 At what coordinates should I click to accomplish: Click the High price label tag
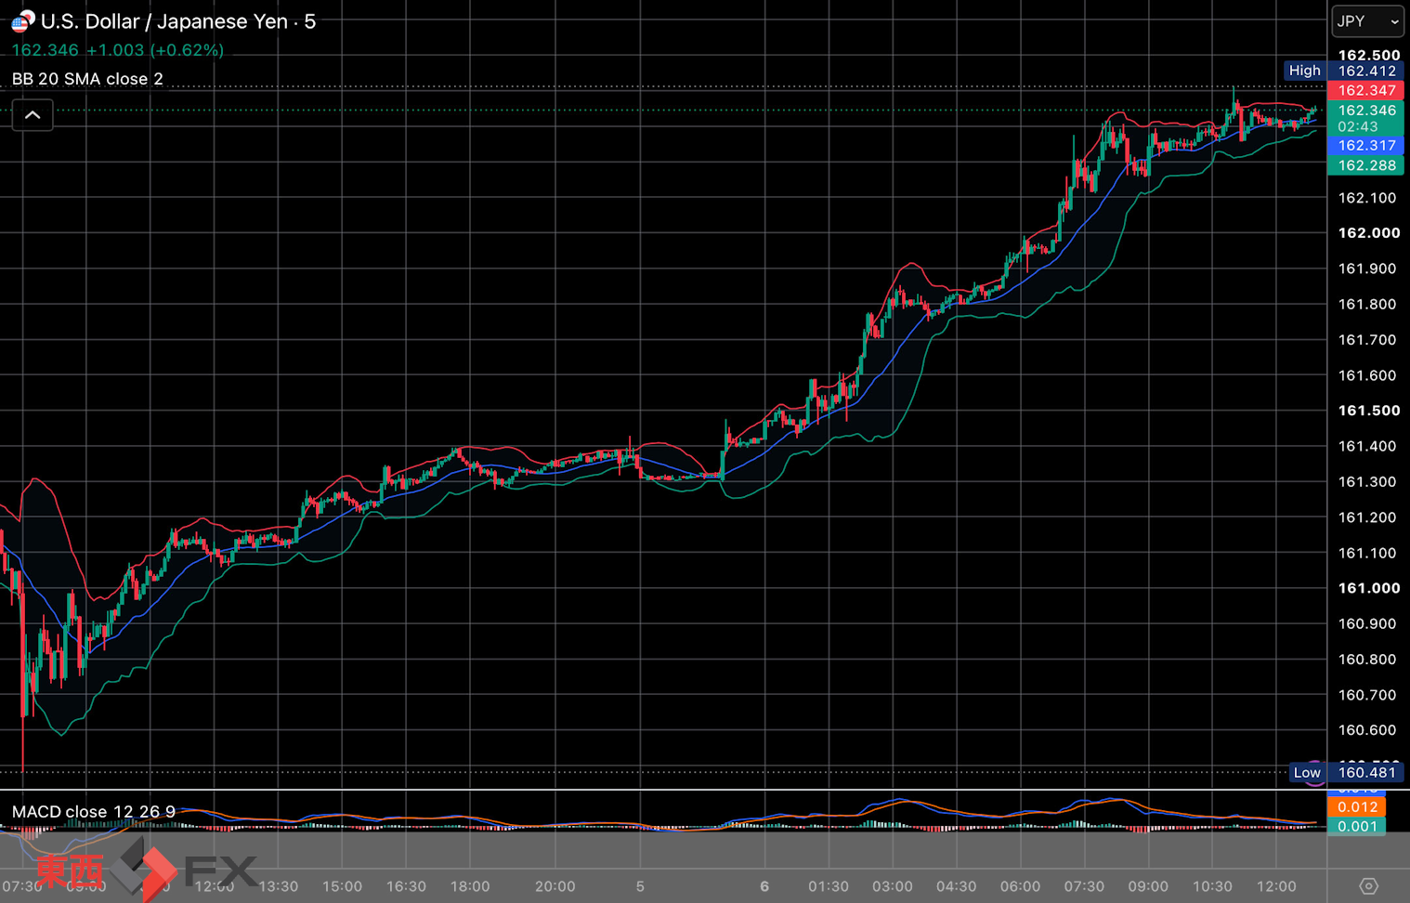(x=1305, y=71)
